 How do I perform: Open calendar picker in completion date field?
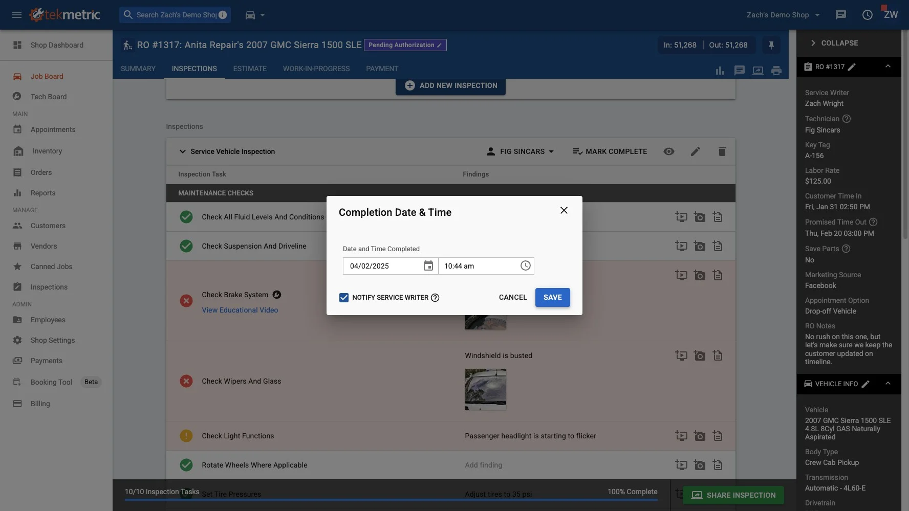(428, 266)
